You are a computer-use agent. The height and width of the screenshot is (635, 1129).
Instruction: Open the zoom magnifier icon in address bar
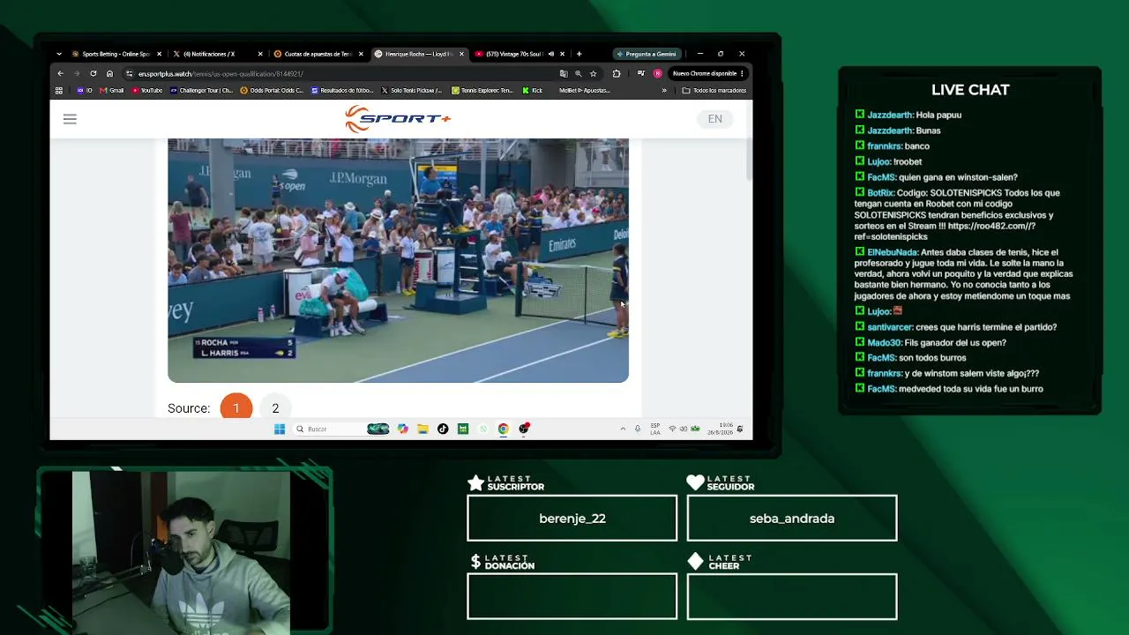click(x=579, y=73)
